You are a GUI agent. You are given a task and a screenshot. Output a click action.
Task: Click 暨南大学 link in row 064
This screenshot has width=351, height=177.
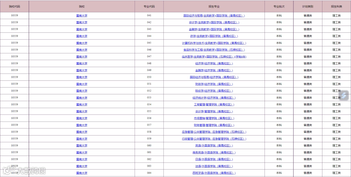click(82, 173)
